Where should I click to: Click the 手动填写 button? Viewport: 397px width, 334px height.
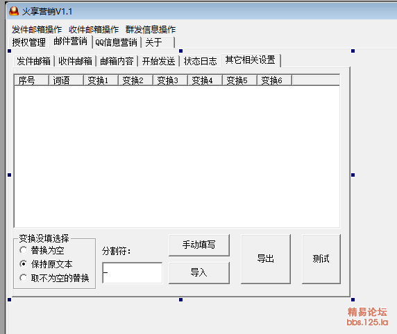199,245
